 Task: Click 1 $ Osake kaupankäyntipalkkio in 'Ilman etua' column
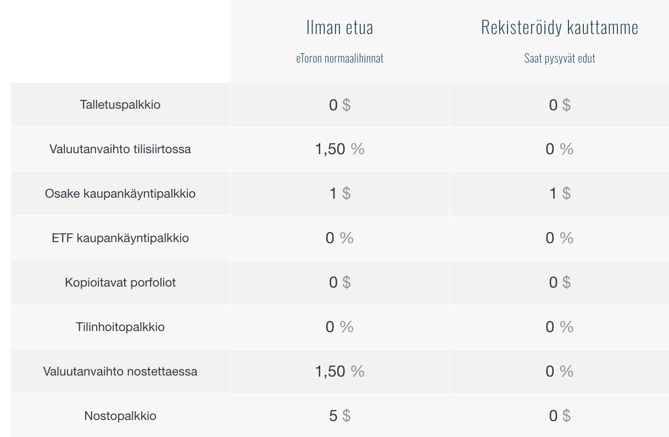[339, 194]
